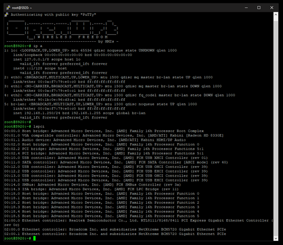This screenshot has height=245, width=283.
Task: Click the "lspci" command at the prompt
Action: (39, 127)
